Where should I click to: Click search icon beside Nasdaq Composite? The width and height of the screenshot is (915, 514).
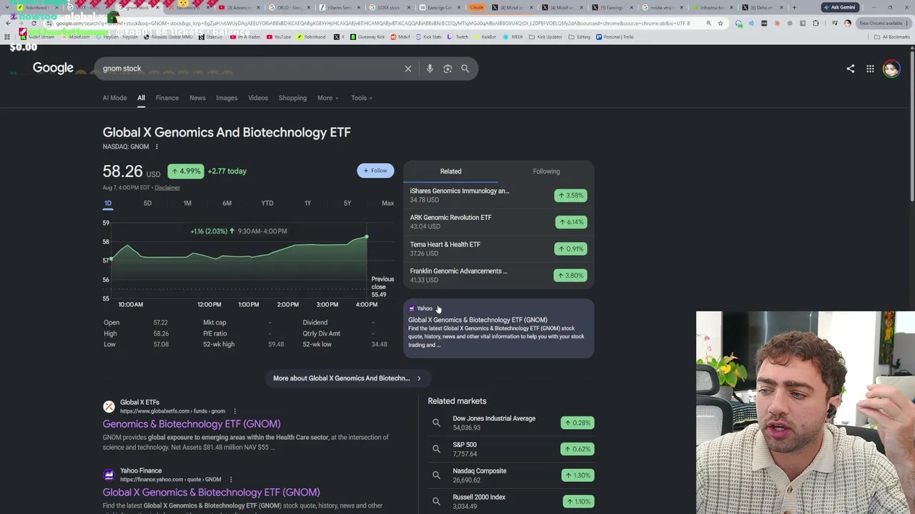click(x=436, y=475)
